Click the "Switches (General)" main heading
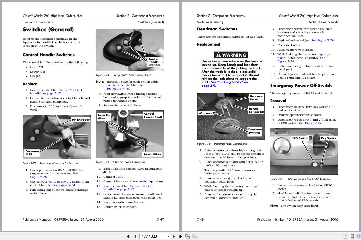Image resolution: width=361 pixels, height=240 pixels. [48, 29]
